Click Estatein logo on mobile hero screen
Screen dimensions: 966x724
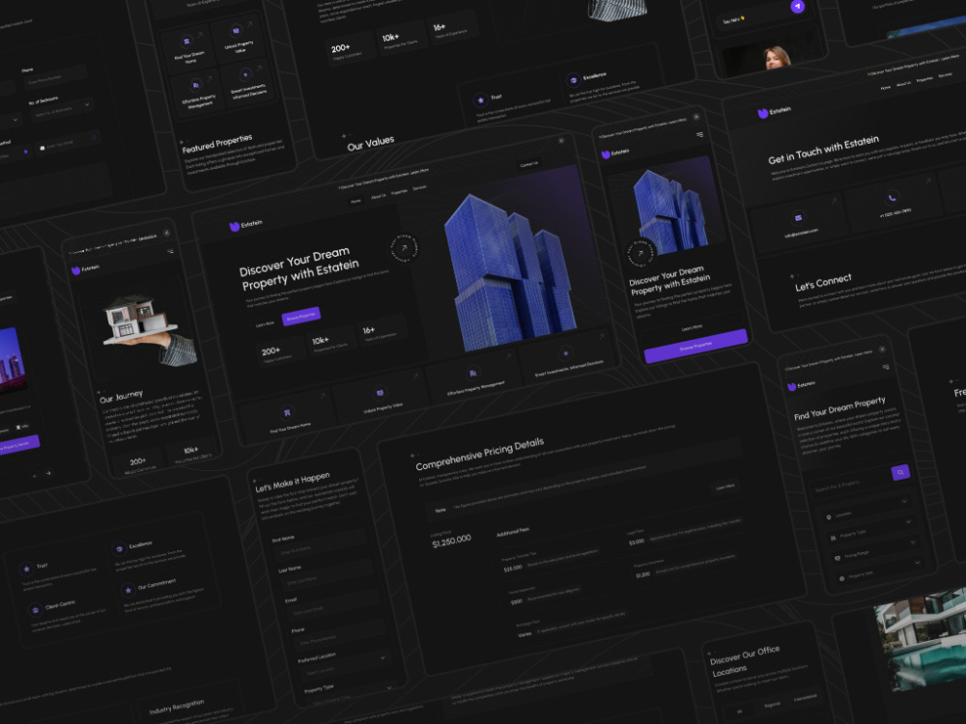[x=615, y=153]
